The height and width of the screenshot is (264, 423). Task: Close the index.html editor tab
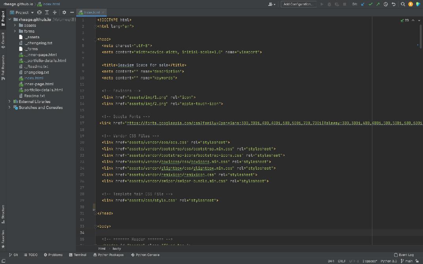pyautogui.click(x=103, y=12)
